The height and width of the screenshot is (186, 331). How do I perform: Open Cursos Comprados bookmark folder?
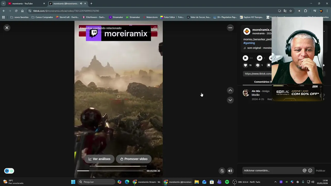42,17
